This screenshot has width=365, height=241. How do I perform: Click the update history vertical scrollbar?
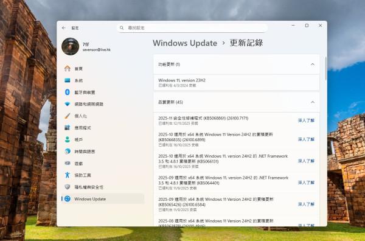[325, 69]
